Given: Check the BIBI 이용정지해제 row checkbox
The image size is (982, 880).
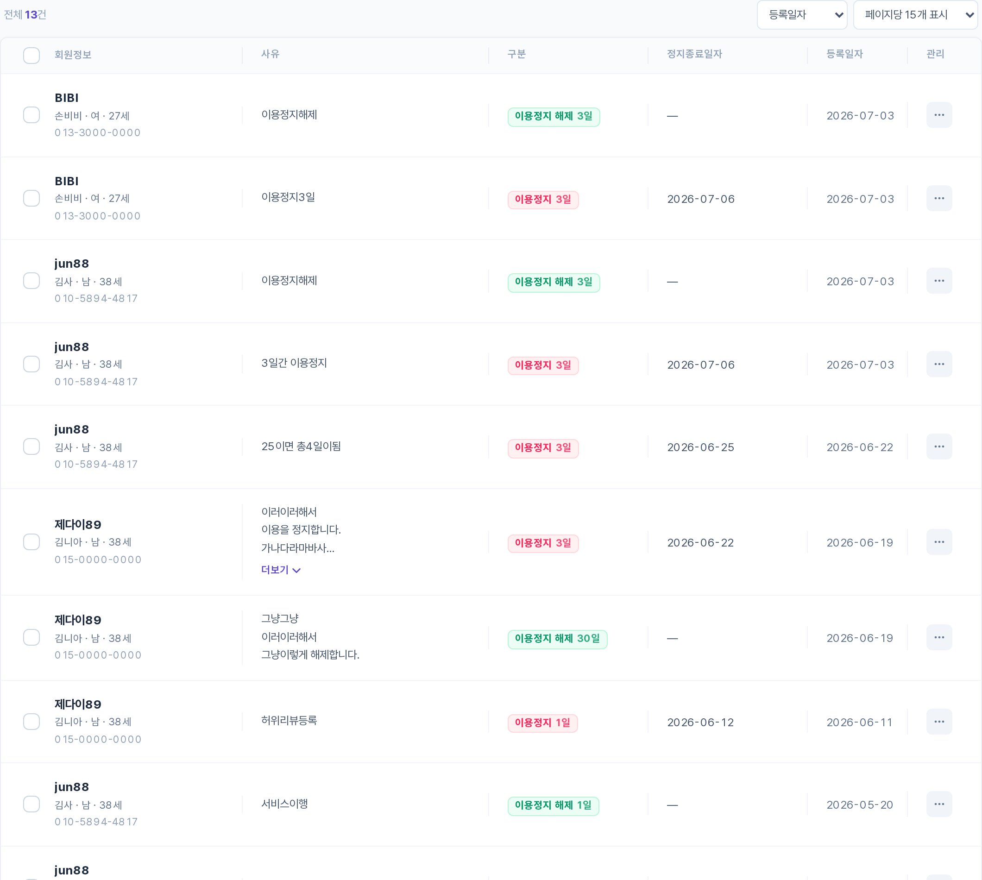Looking at the screenshot, I should [31, 115].
